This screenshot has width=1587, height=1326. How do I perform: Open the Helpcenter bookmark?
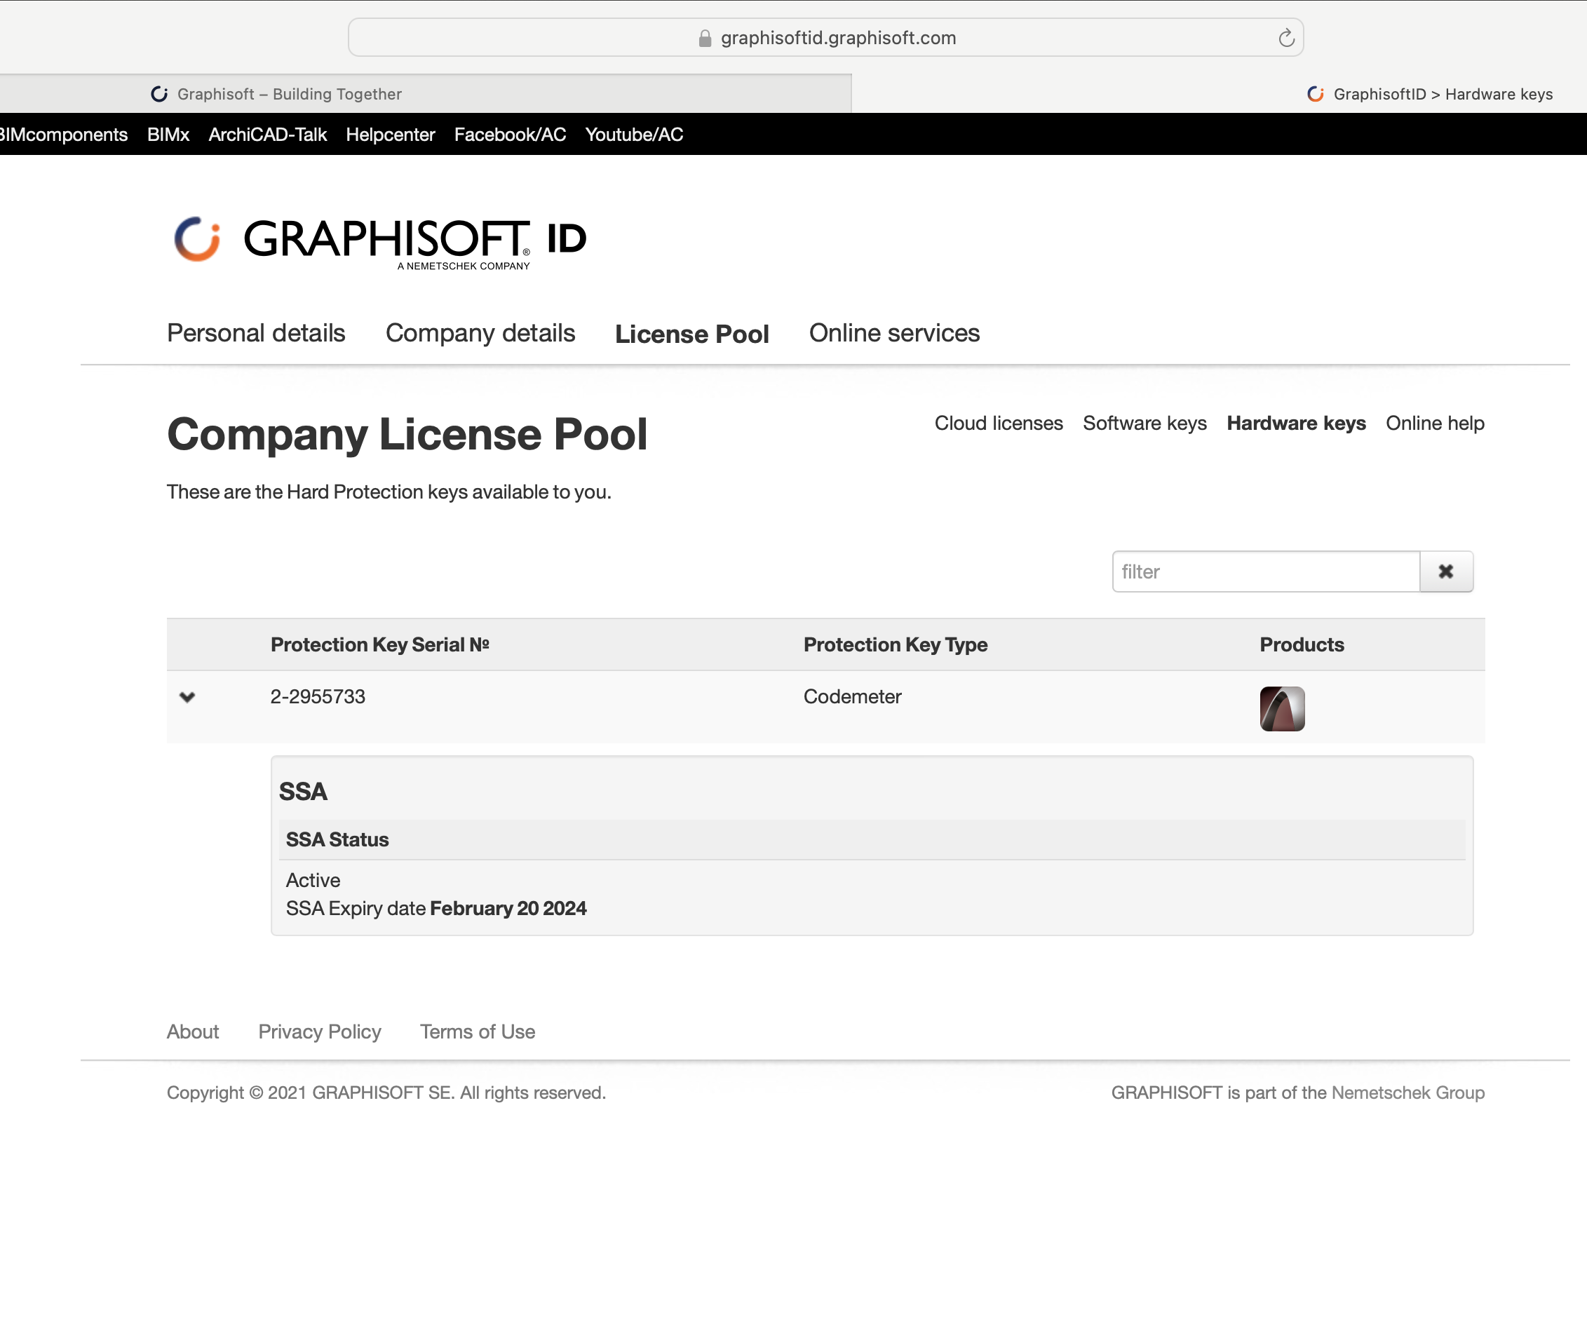390,135
